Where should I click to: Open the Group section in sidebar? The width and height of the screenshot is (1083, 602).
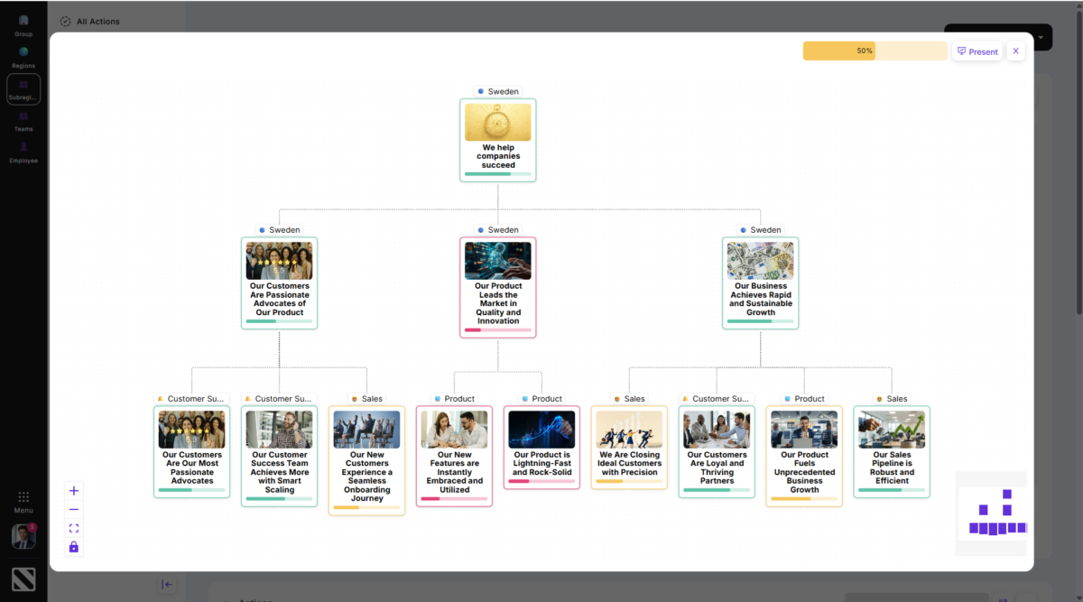click(23, 25)
